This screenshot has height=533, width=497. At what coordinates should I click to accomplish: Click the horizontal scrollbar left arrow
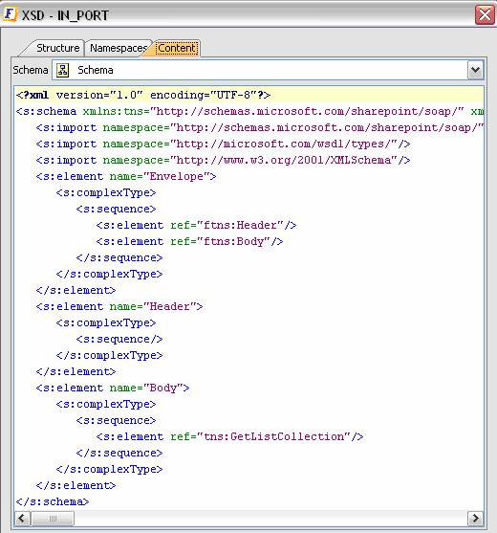[22, 519]
